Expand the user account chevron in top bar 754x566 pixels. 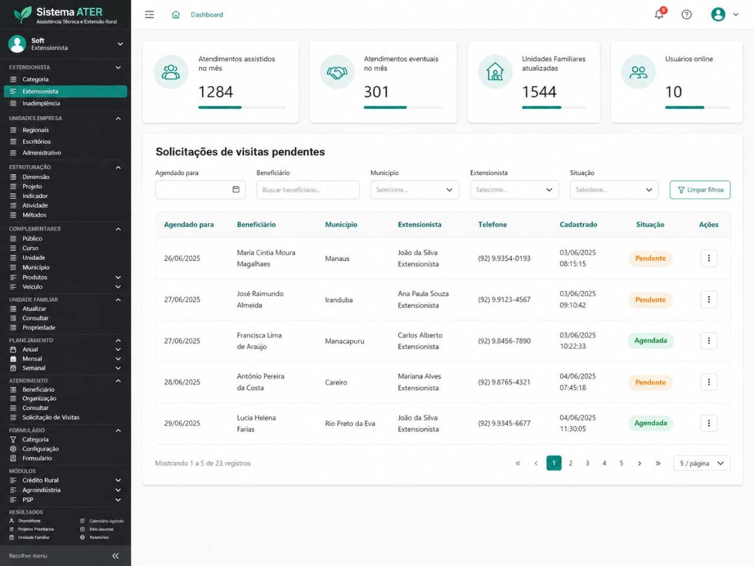coord(736,15)
